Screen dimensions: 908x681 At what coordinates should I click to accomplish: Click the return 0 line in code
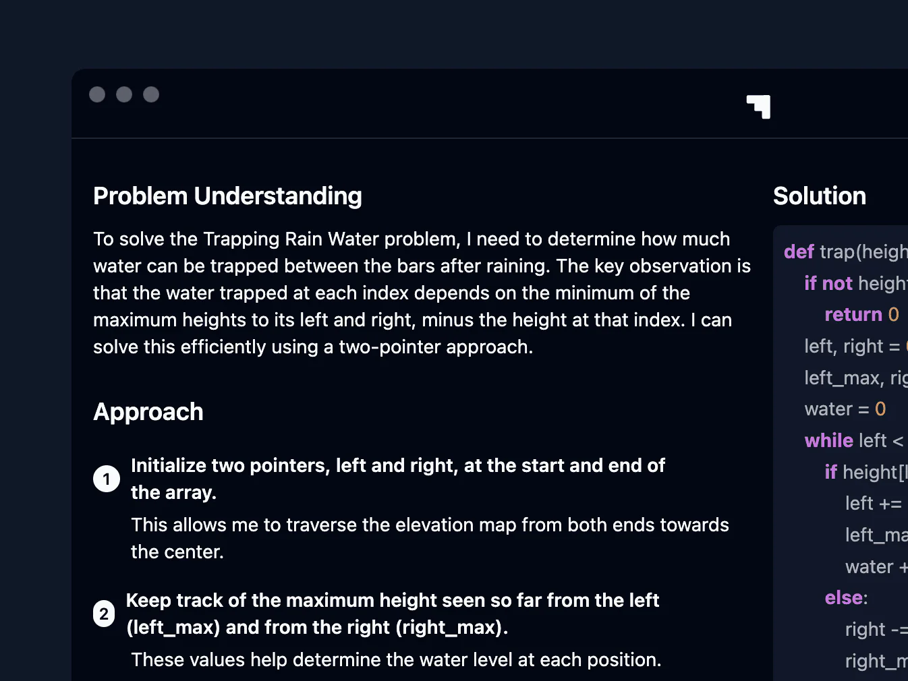tap(861, 314)
